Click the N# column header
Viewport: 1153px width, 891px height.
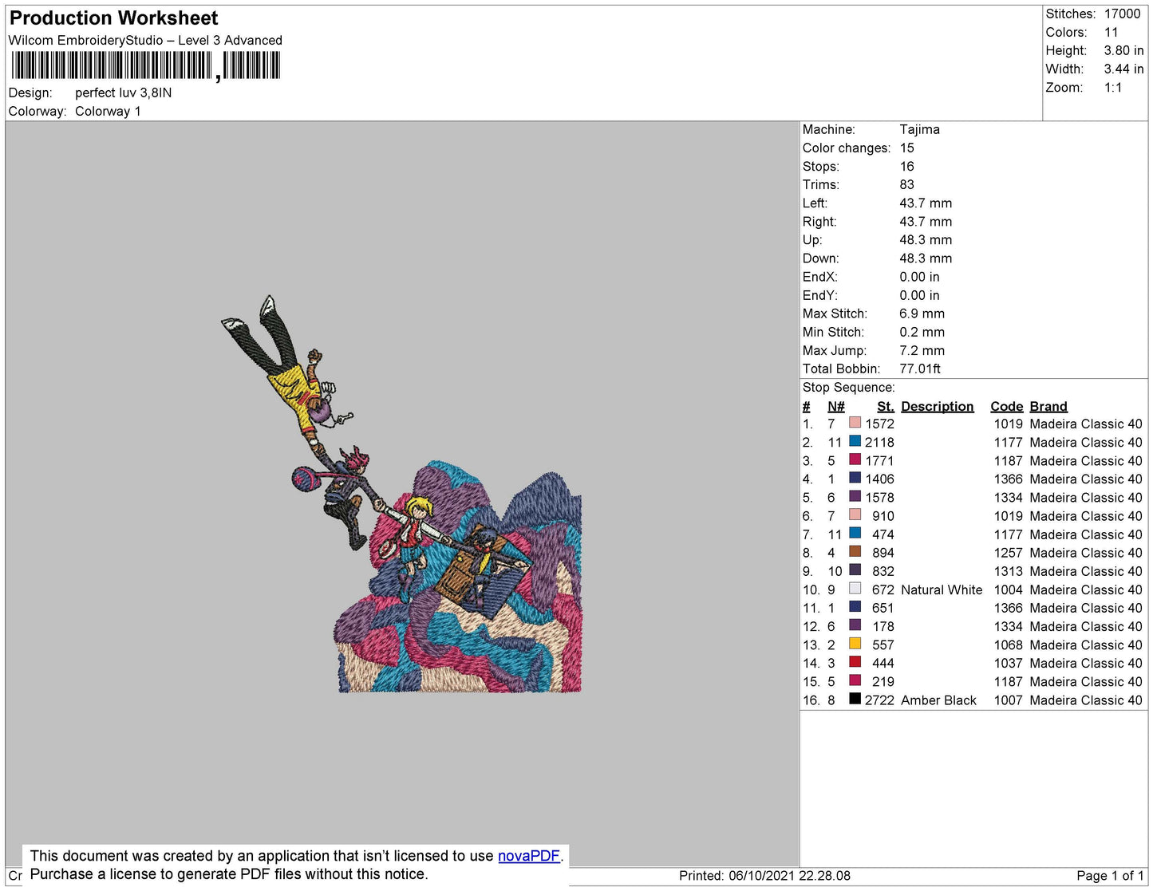836,406
